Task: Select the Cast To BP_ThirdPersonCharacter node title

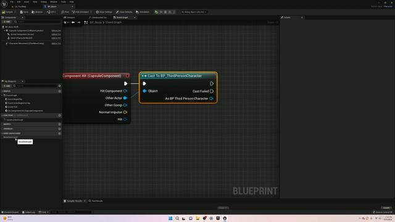Action: (x=175, y=76)
